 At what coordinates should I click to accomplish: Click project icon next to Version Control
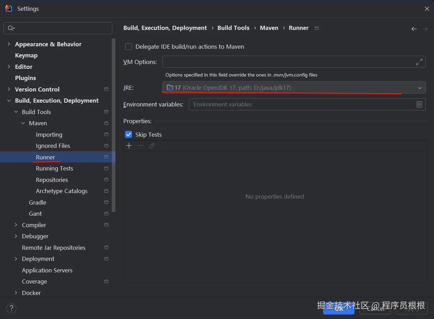point(106,89)
